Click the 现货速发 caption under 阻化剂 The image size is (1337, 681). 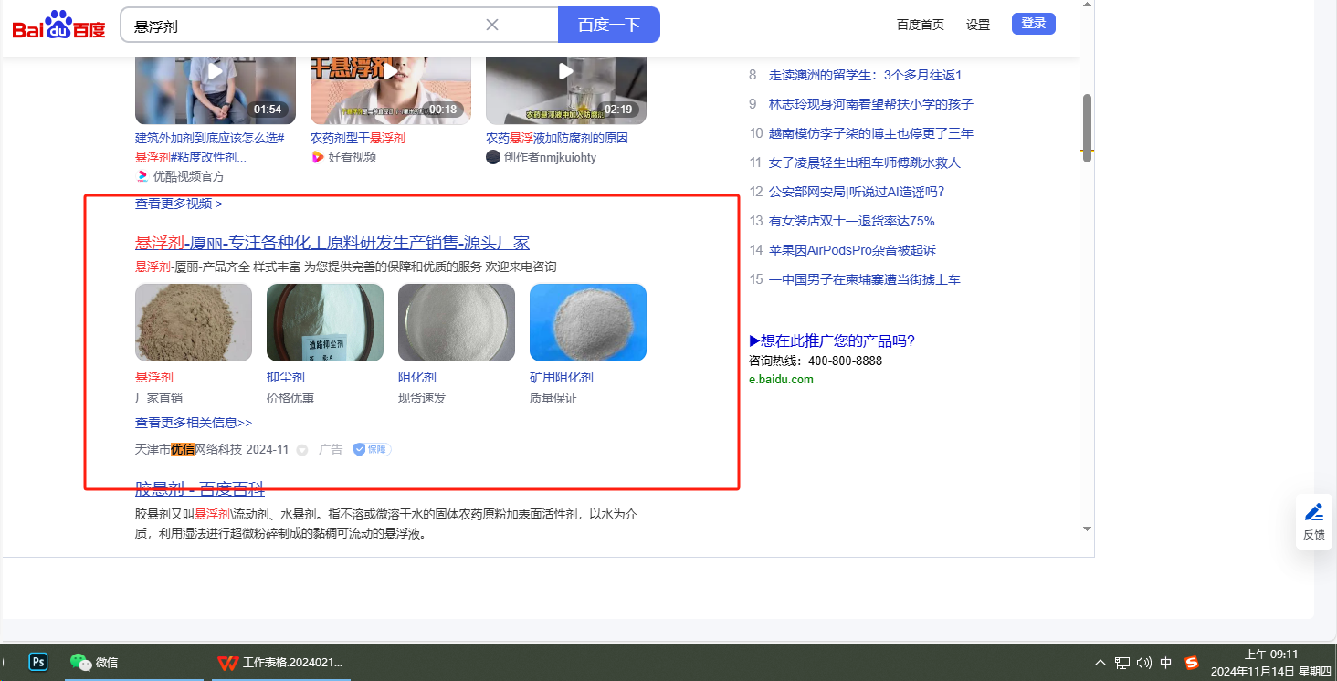[422, 398]
